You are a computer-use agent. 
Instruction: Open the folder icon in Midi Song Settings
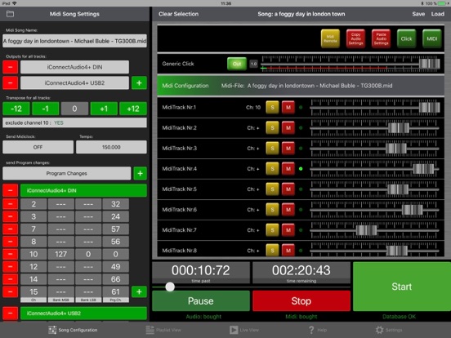(x=10, y=14)
